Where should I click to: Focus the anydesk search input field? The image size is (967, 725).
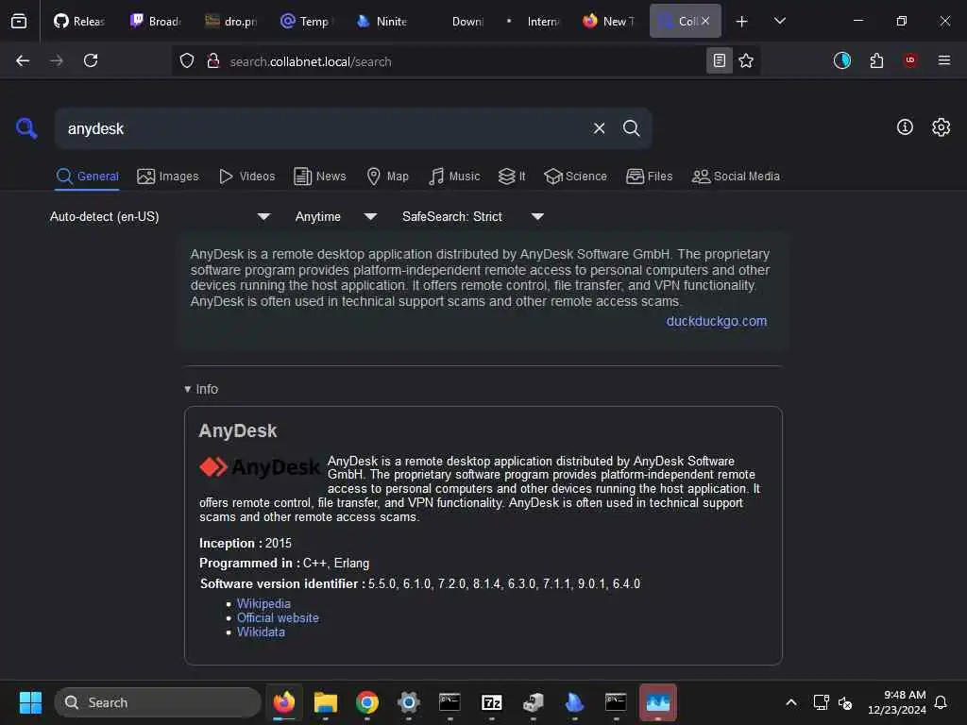click(x=324, y=128)
